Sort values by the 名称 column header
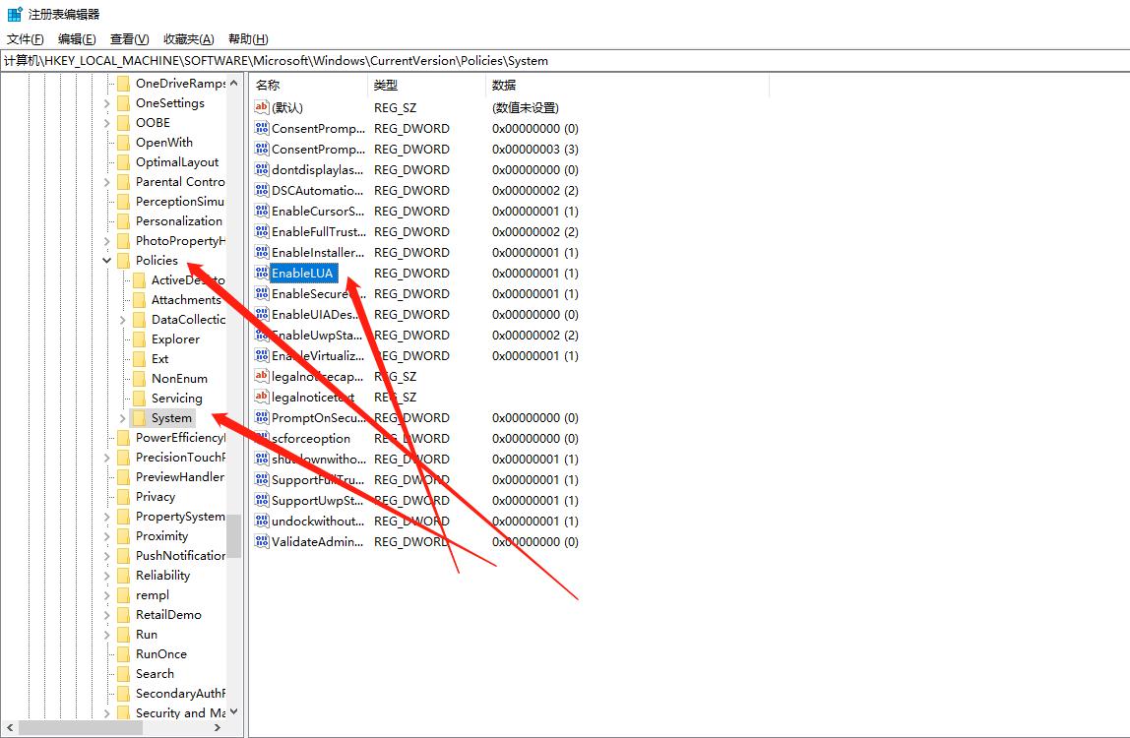The height and width of the screenshot is (738, 1130). coord(308,85)
